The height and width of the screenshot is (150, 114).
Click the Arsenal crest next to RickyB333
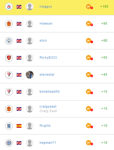point(9,58)
